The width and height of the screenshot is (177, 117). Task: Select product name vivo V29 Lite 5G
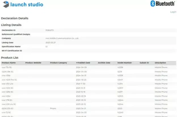9,104
